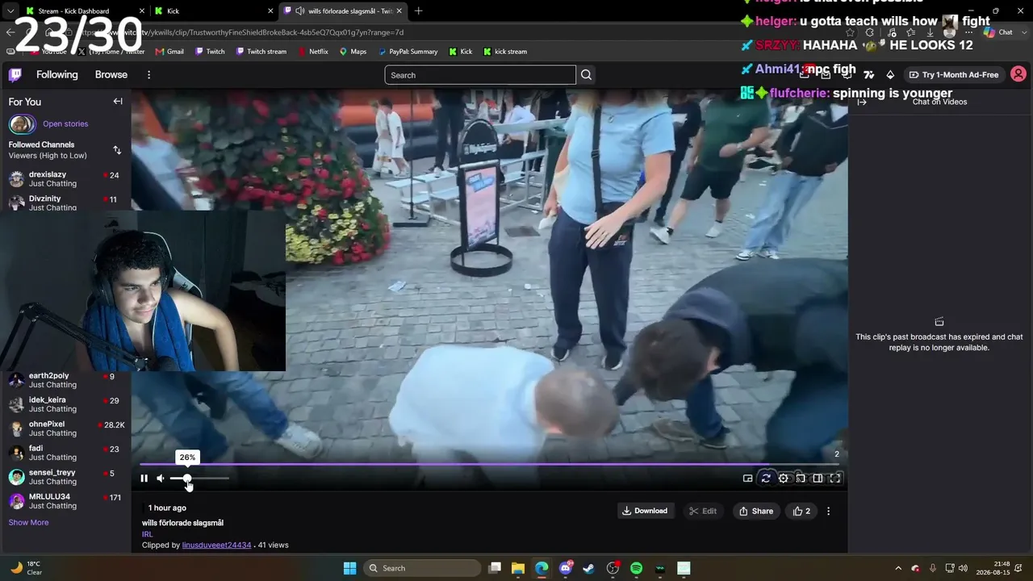The height and width of the screenshot is (581, 1033).
Task: Collapse the For You sidebar
Action: (118, 102)
